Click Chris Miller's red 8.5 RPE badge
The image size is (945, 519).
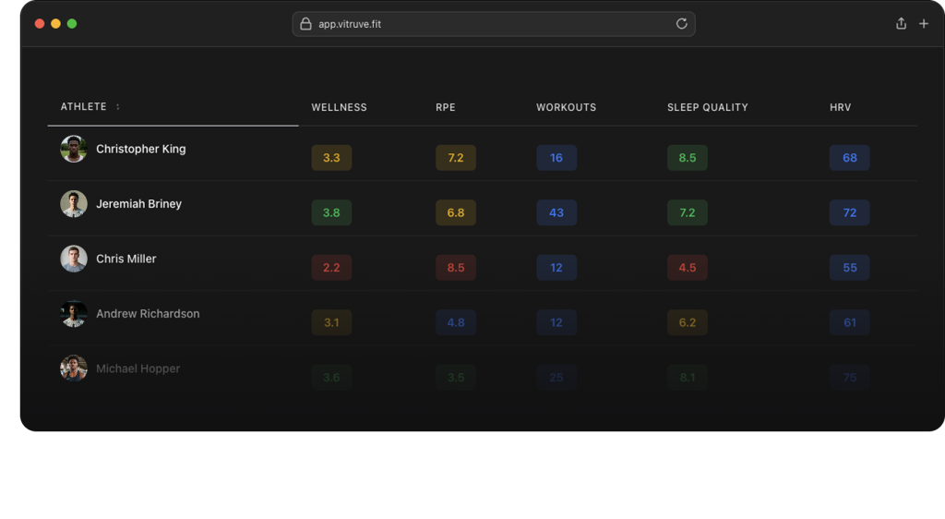(456, 268)
